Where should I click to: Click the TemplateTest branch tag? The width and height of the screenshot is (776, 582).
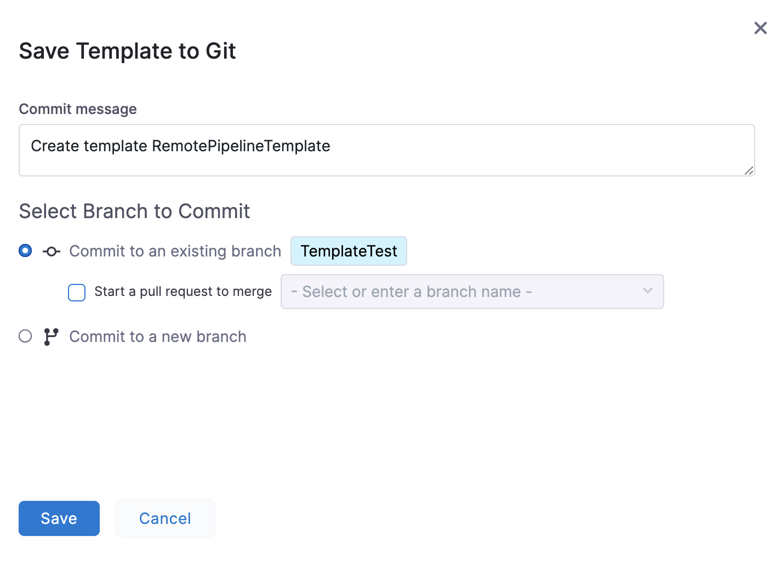click(x=349, y=251)
